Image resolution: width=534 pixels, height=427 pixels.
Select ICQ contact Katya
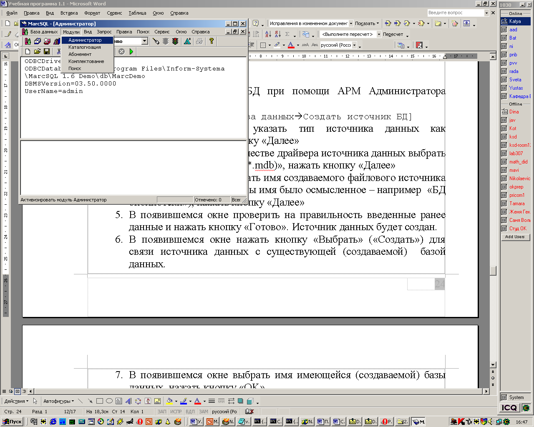click(515, 21)
